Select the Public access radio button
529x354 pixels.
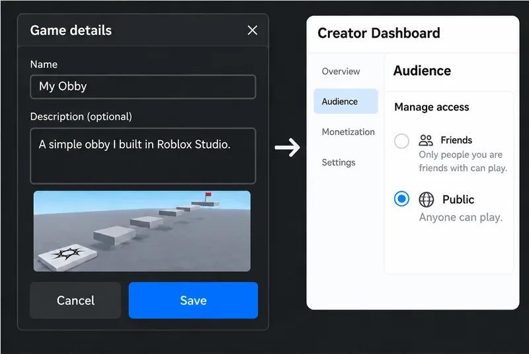401,199
